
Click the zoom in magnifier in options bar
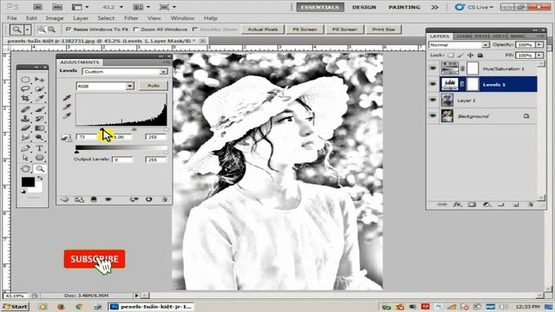[42, 29]
